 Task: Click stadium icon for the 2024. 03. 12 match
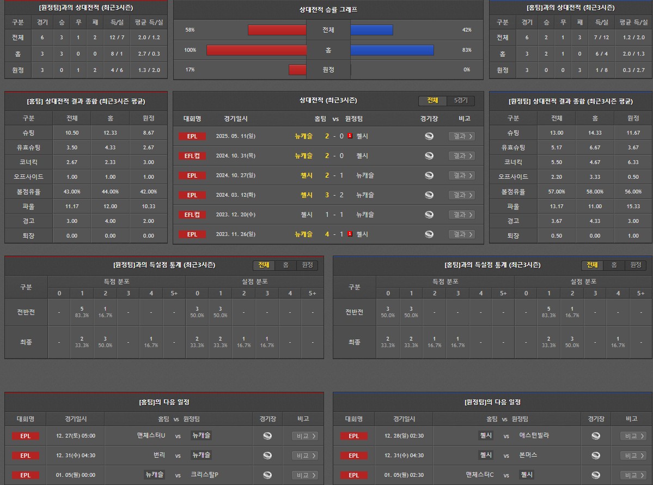pyautogui.click(x=429, y=195)
